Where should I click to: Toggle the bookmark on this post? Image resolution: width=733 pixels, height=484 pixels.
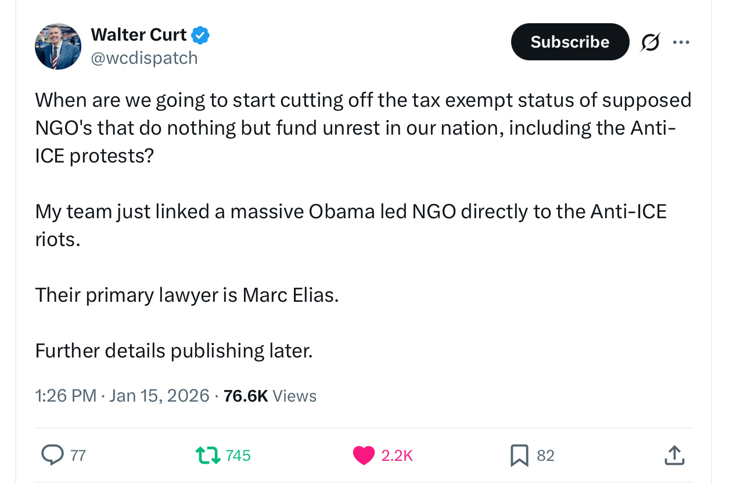pos(519,456)
